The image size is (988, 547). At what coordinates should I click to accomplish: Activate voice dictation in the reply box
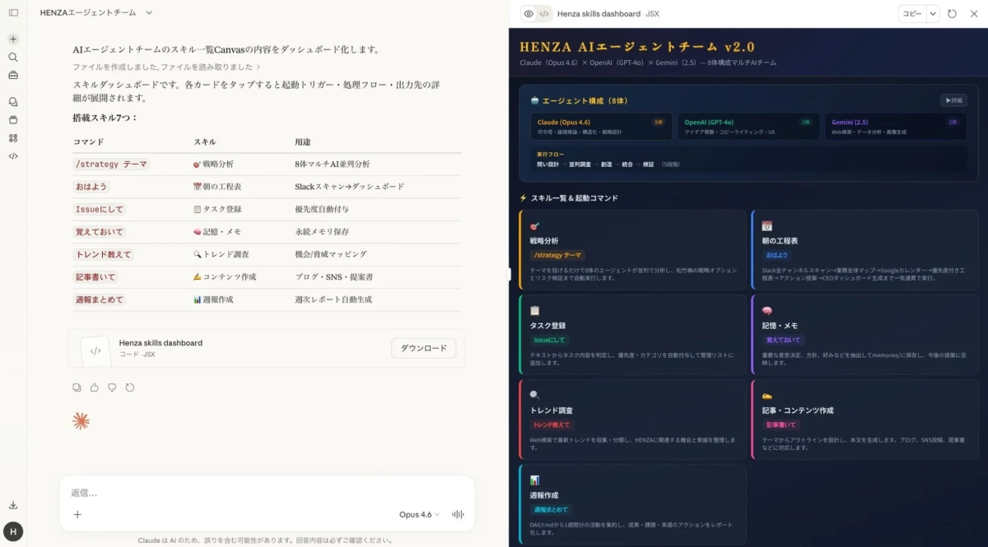click(x=458, y=515)
